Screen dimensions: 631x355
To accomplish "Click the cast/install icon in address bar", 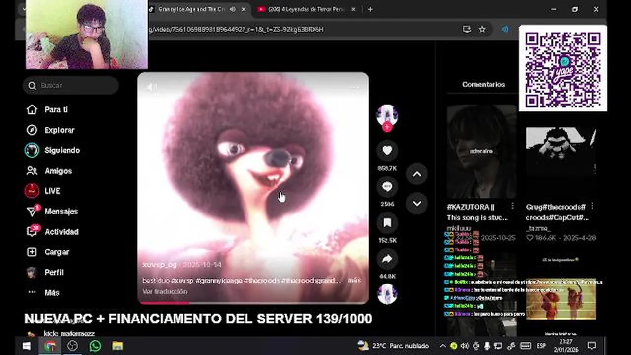I will point(467,29).
